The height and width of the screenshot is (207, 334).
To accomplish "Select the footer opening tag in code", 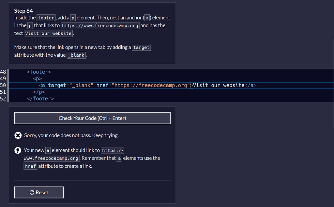I will click(x=39, y=72).
